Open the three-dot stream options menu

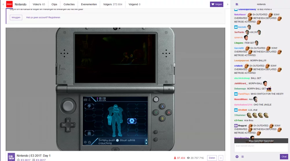(221, 158)
